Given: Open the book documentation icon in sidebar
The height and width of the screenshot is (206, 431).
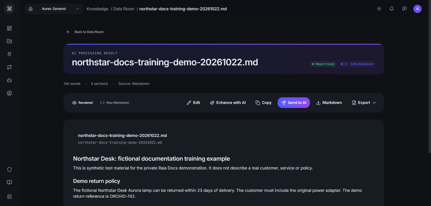Looking at the screenshot, I should point(9,183).
